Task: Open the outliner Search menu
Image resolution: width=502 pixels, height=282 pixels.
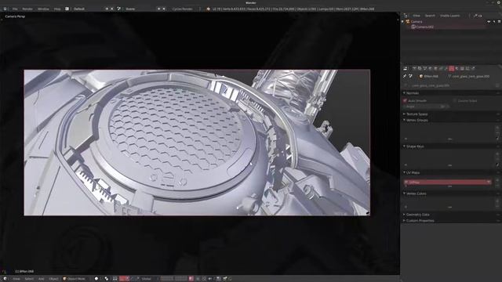Action: point(430,16)
